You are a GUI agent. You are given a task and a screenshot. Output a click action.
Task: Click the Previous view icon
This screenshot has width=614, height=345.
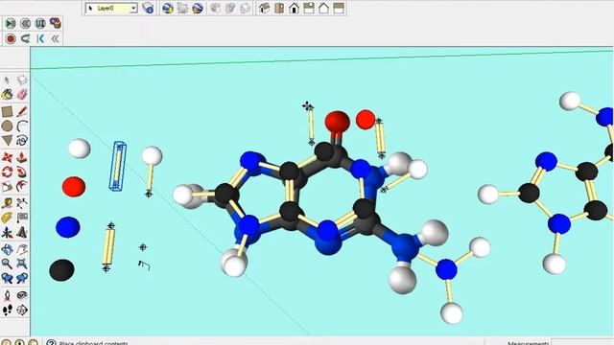pyautogui.click(x=7, y=279)
